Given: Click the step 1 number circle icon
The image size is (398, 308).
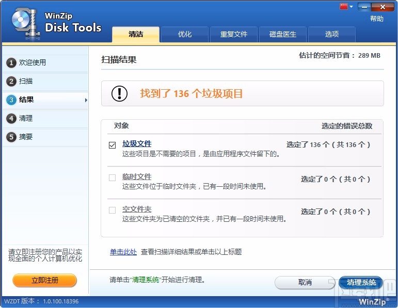Looking at the screenshot, I should [11, 62].
